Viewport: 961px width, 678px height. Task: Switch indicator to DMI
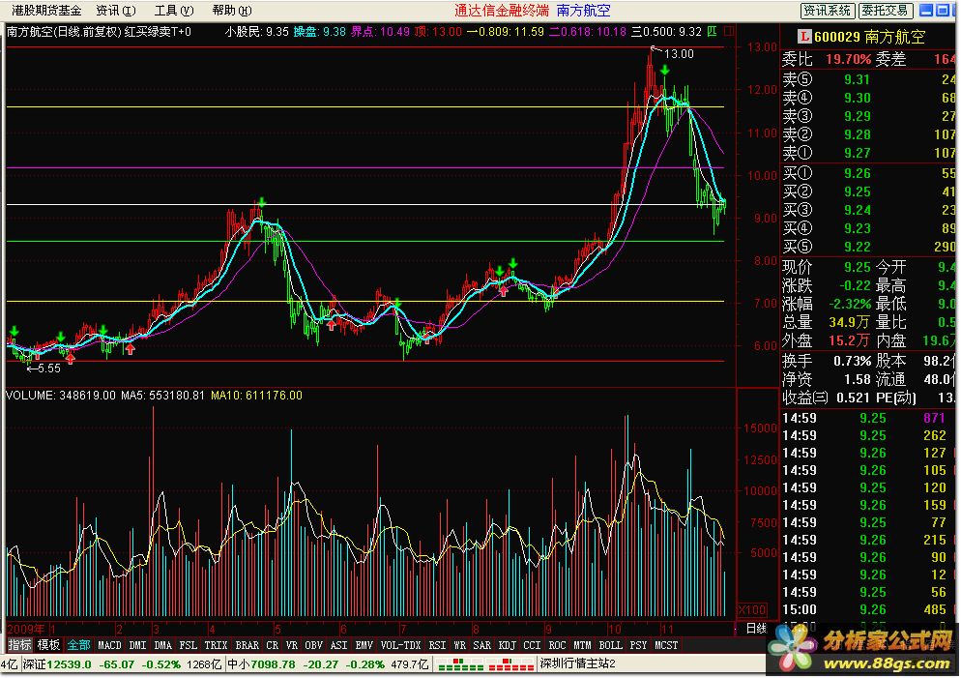(x=138, y=645)
